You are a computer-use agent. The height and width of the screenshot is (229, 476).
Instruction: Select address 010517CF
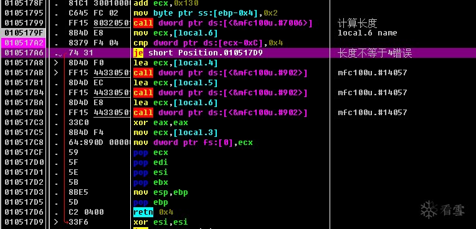coord(24,152)
